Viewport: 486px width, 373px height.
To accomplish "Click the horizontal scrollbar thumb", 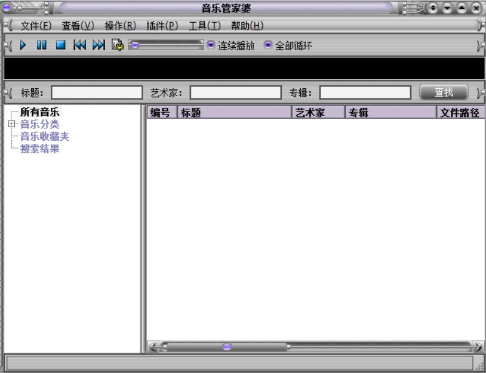I will tap(227, 347).
